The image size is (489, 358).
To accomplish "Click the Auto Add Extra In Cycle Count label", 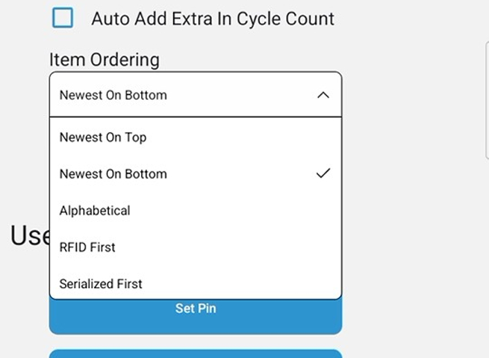I will point(213,19).
